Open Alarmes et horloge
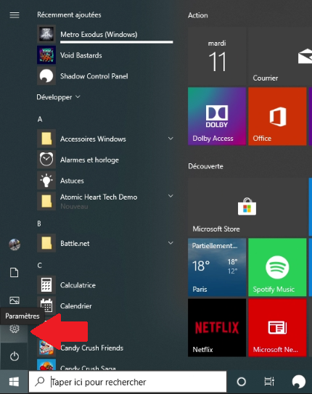The height and width of the screenshot is (394, 312). click(105, 160)
